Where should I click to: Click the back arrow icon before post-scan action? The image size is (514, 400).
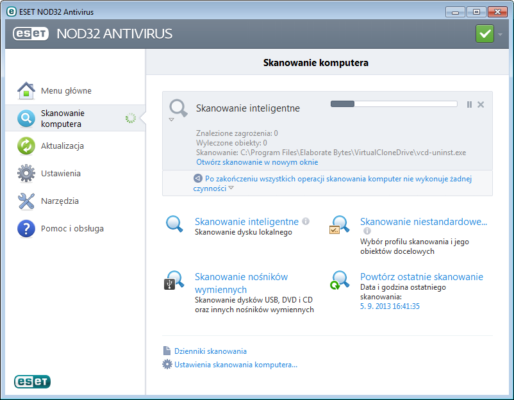coord(197,178)
